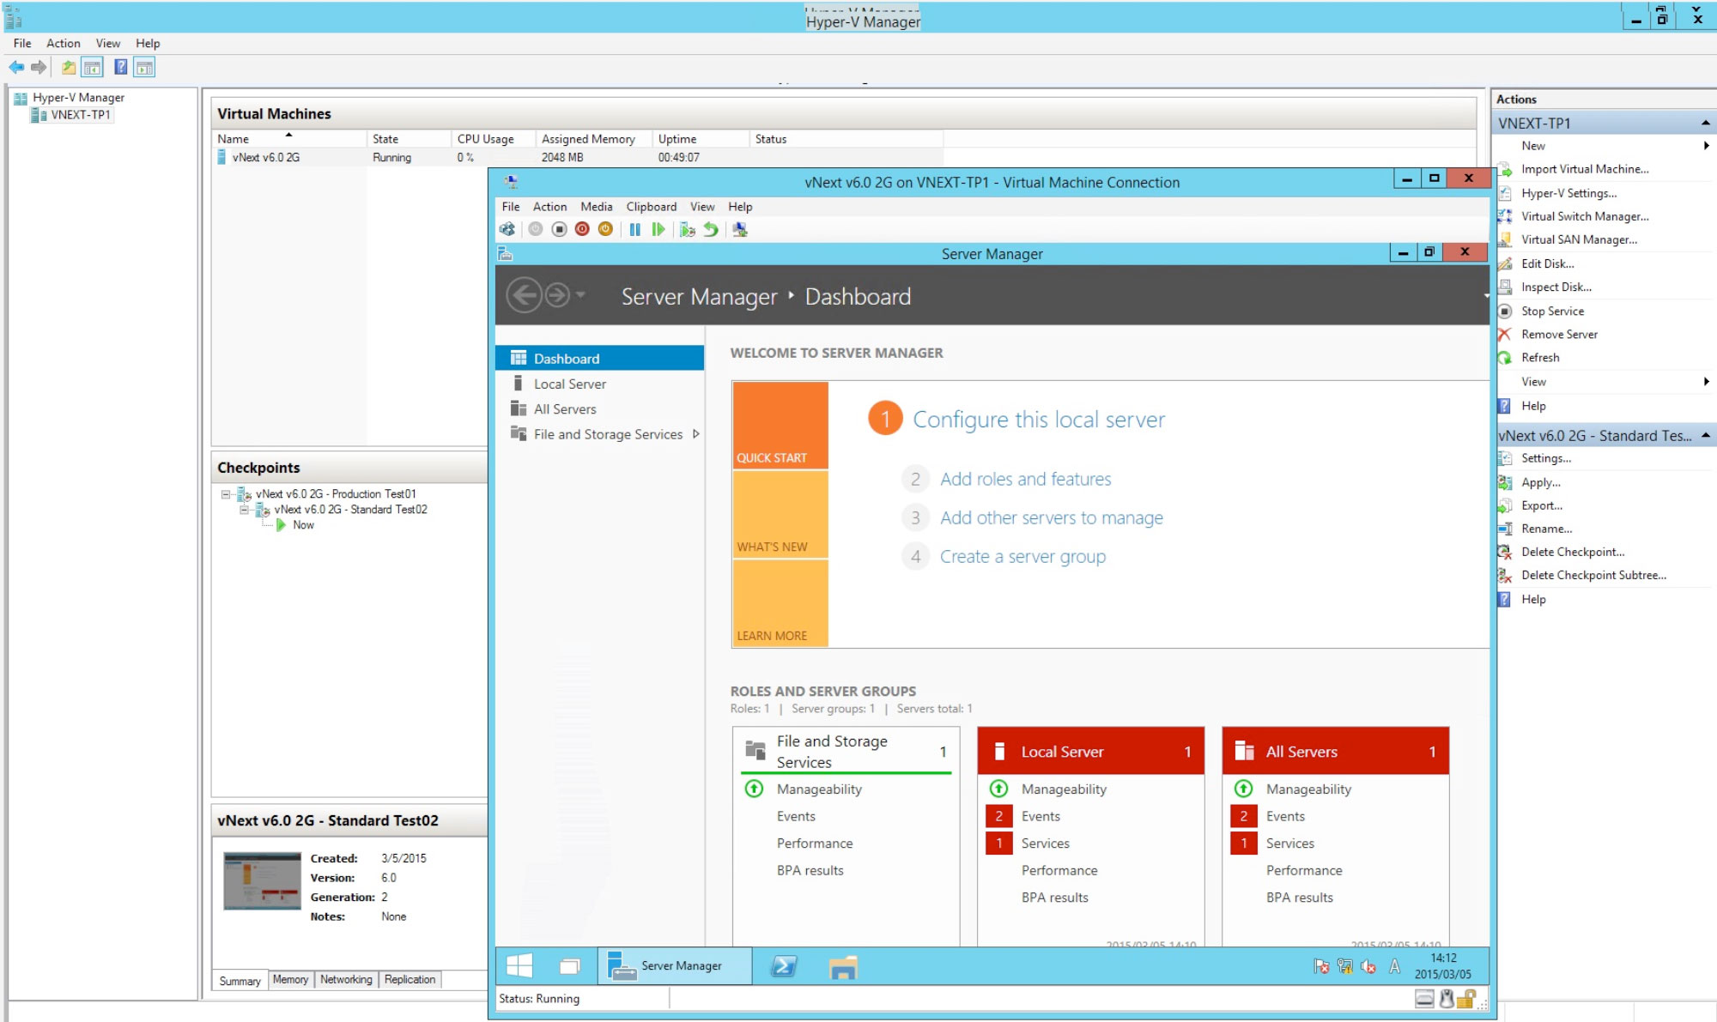Collapse VNEXT-TP1 actions section
The height and width of the screenshot is (1022, 1717).
click(1706, 123)
